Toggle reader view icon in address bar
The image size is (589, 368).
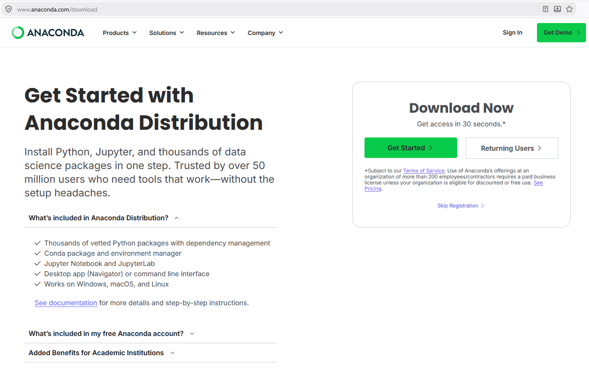pyautogui.click(x=545, y=9)
